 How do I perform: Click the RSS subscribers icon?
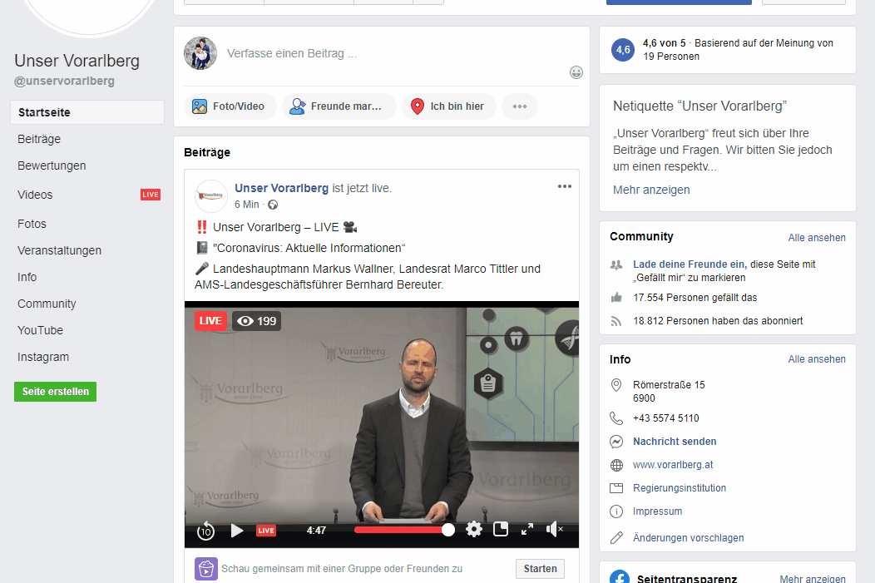coord(616,321)
